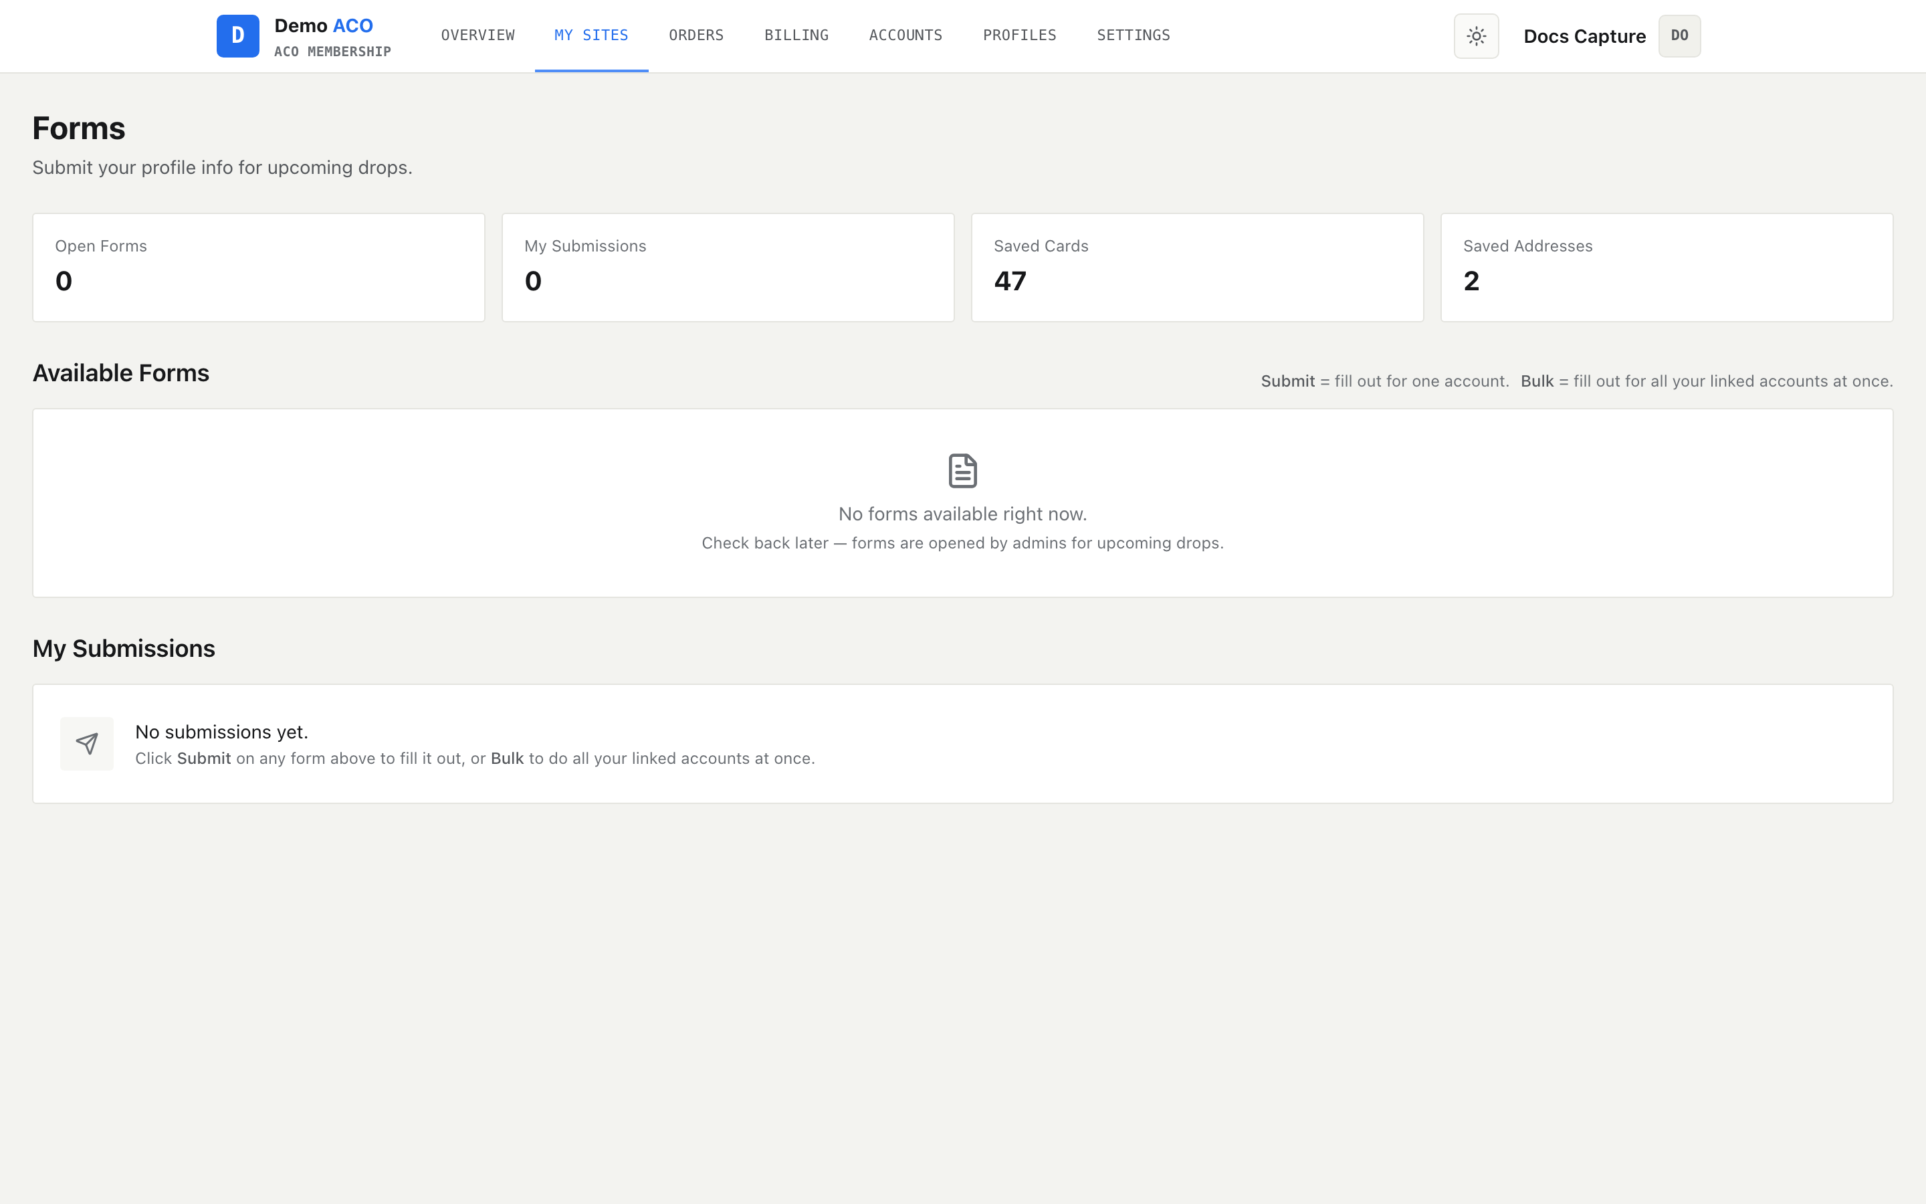The width and height of the screenshot is (1926, 1204).
Task: Navigate to the Profiles tab
Action: click(x=1019, y=35)
